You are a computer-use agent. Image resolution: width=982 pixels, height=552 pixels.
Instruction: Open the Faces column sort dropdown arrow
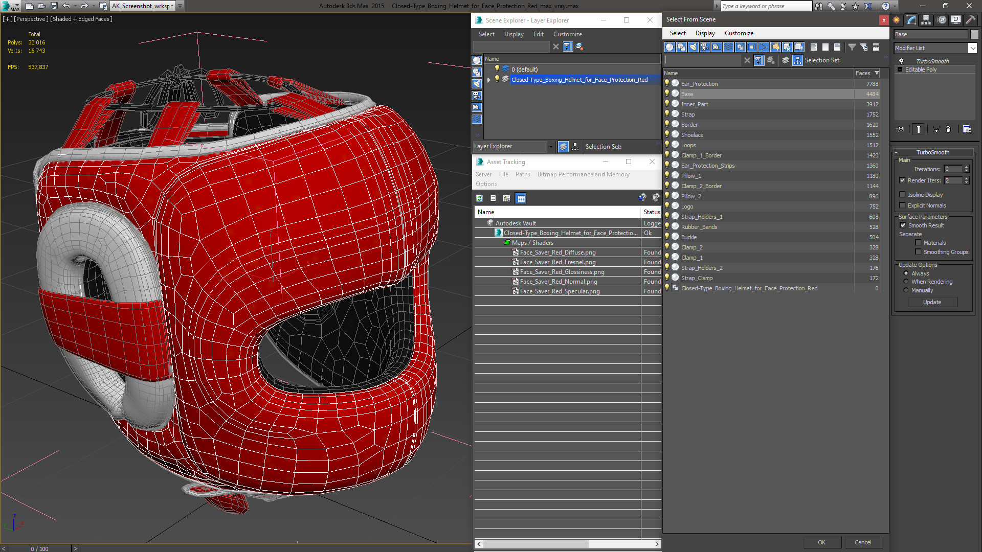[x=877, y=73]
